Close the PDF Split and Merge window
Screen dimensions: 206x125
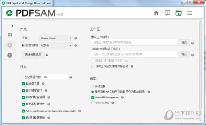(199, 2)
